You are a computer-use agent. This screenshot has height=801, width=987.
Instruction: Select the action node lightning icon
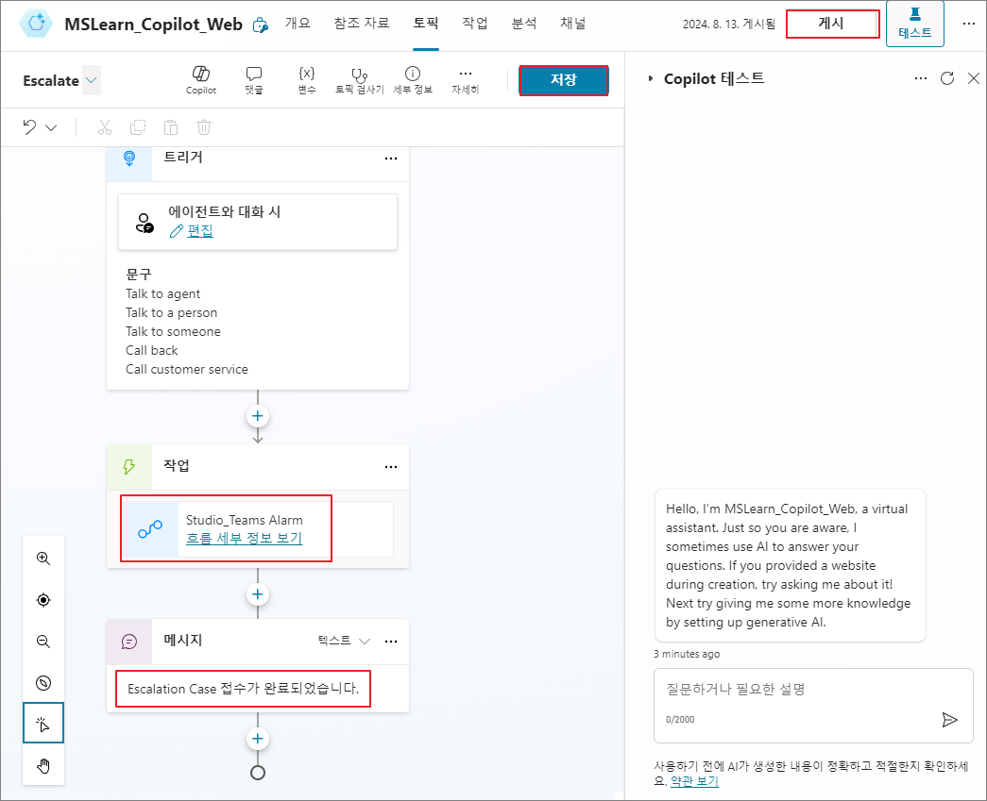(x=129, y=467)
